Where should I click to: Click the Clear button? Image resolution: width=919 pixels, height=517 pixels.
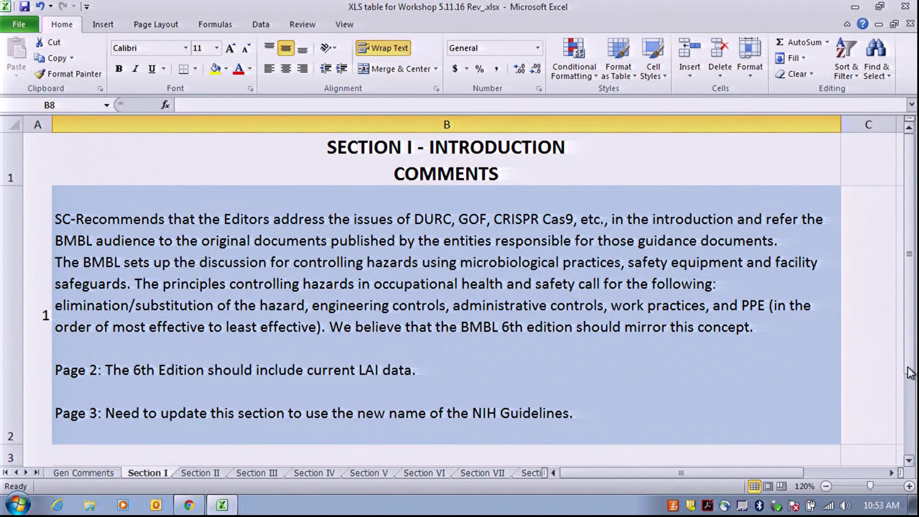pos(794,74)
